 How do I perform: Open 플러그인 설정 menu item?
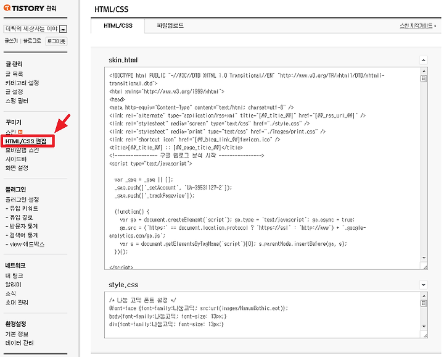(x=22, y=199)
